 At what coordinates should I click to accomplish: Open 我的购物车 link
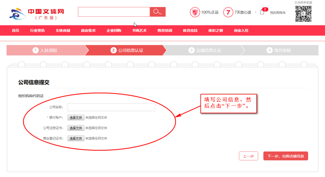point(278,13)
